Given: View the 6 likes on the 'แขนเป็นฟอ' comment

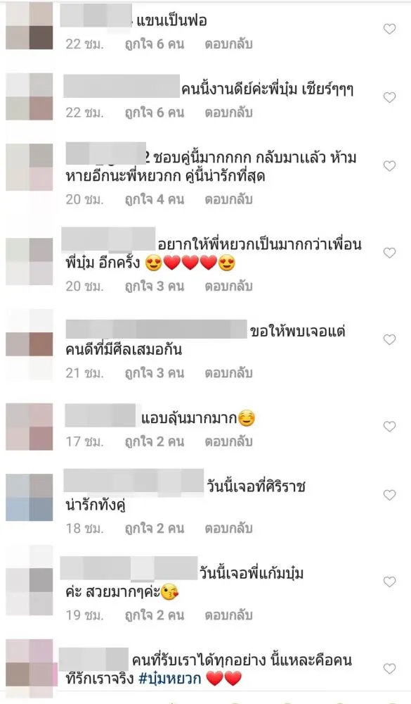Looking at the screenshot, I should [154, 44].
